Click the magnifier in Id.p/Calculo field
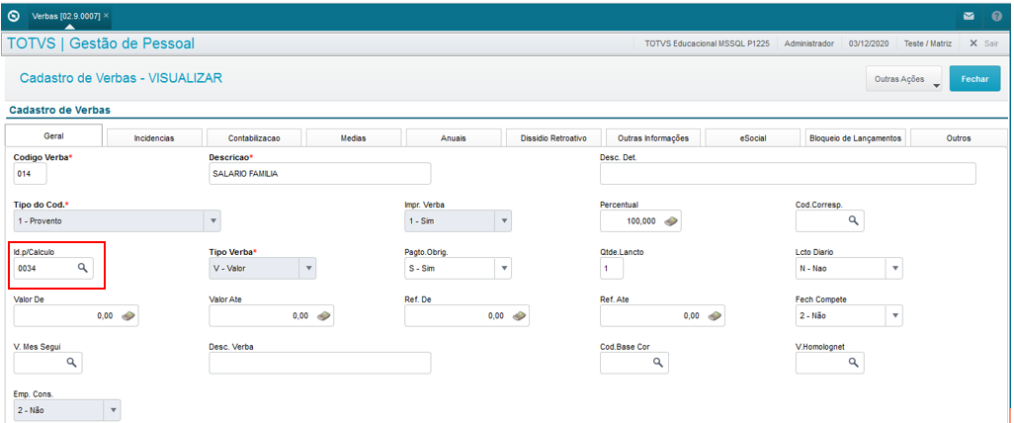 (83, 268)
